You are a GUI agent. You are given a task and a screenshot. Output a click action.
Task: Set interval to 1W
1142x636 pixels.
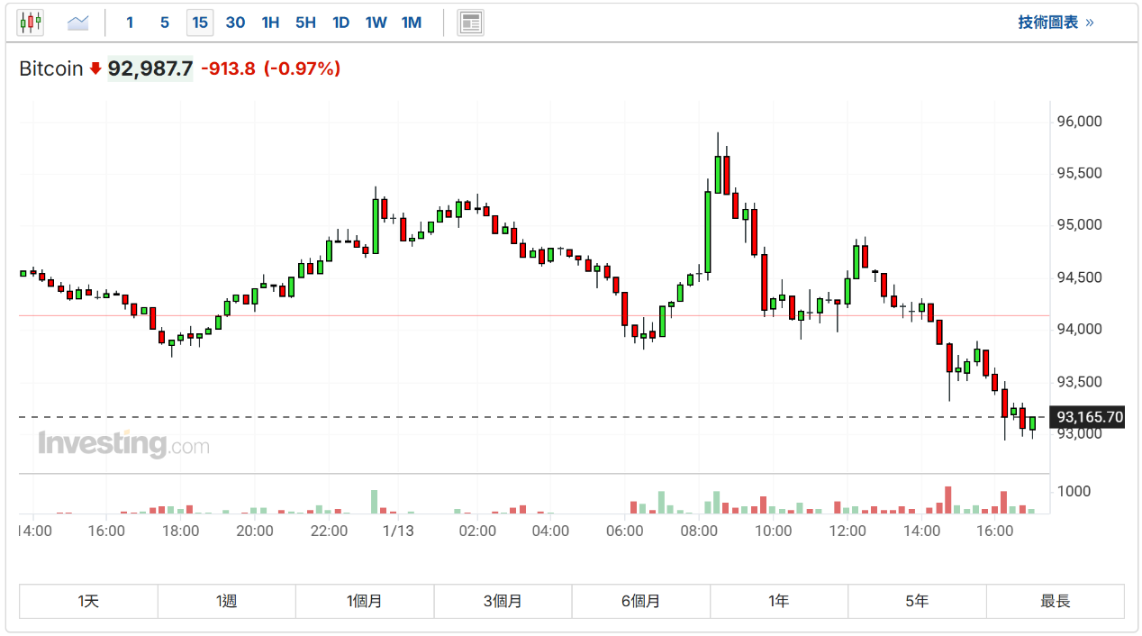pyautogui.click(x=376, y=23)
